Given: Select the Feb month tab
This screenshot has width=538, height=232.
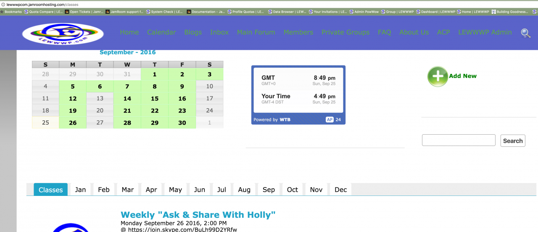Looking at the screenshot, I should 104,190.
